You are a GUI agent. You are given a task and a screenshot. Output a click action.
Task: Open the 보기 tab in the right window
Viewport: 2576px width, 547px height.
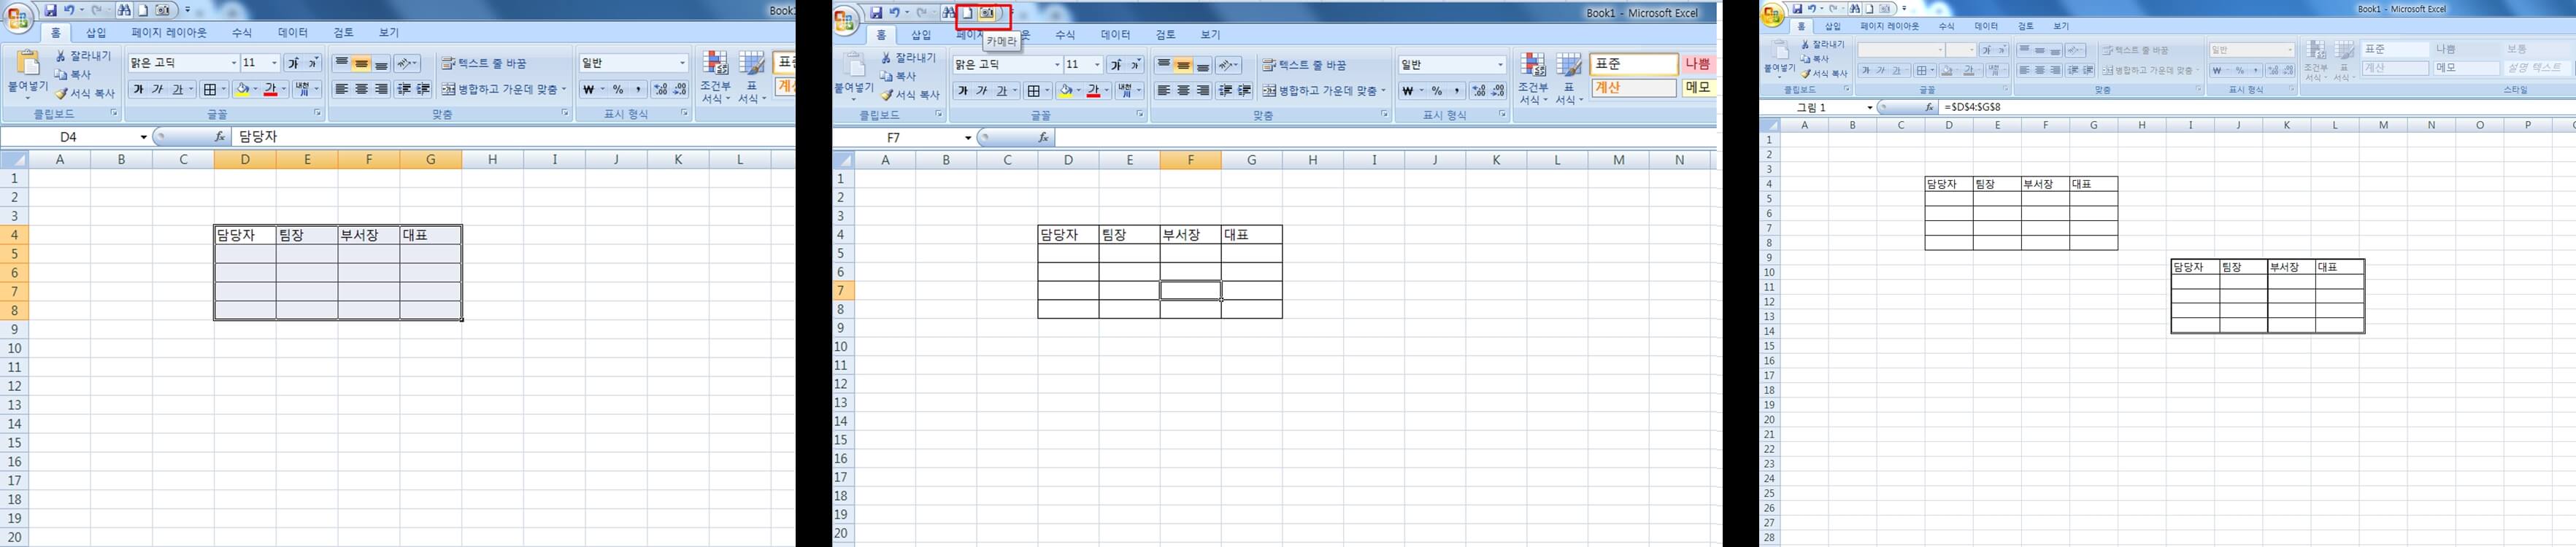[x=2061, y=26]
